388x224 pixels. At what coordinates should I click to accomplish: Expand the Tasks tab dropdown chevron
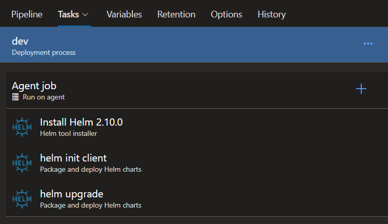[86, 14]
